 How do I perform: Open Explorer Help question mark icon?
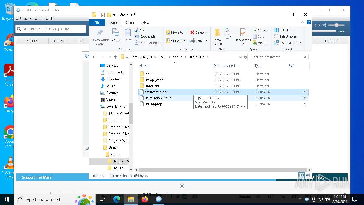(309, 22)
